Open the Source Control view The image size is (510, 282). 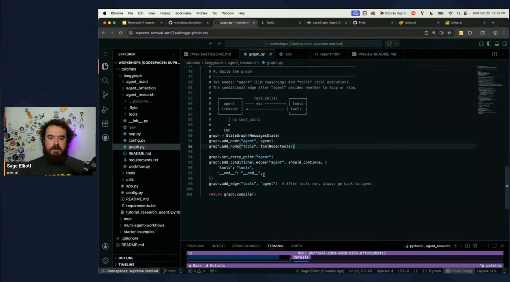pos(105,94)
